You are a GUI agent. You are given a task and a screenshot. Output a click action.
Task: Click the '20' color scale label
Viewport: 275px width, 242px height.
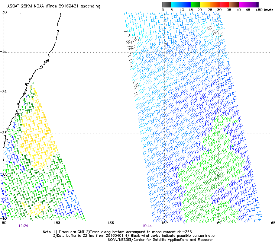tap(200, 10)
